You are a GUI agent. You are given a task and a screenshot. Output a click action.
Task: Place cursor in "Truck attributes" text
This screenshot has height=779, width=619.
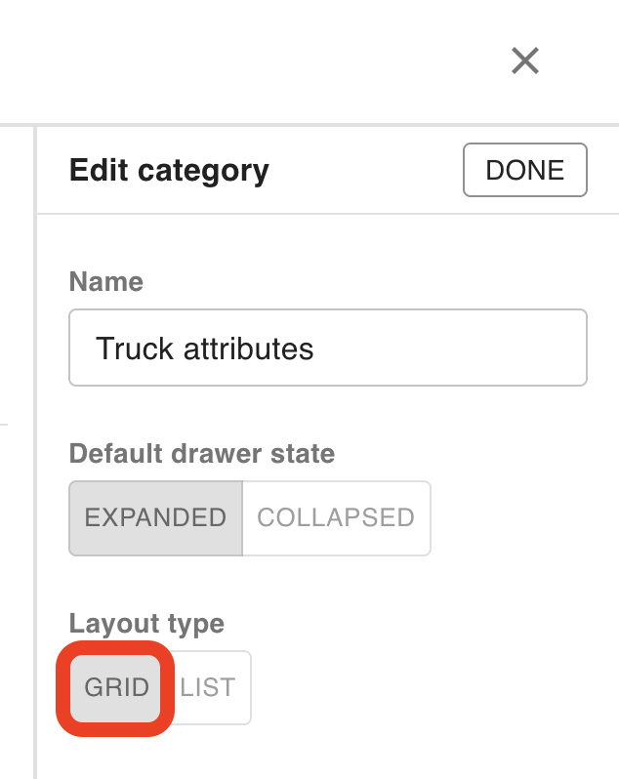205,348
